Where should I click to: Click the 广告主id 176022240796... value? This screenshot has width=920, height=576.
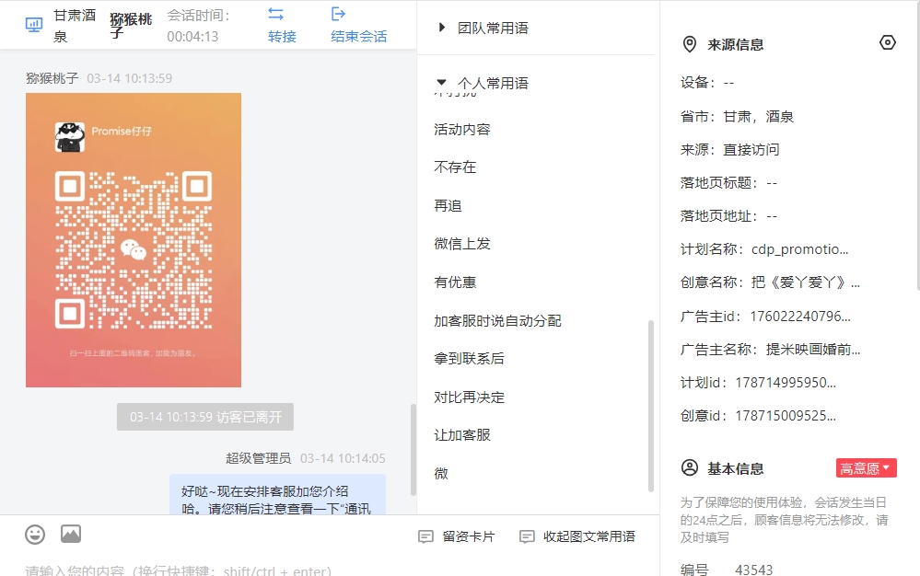click(800, 317)
